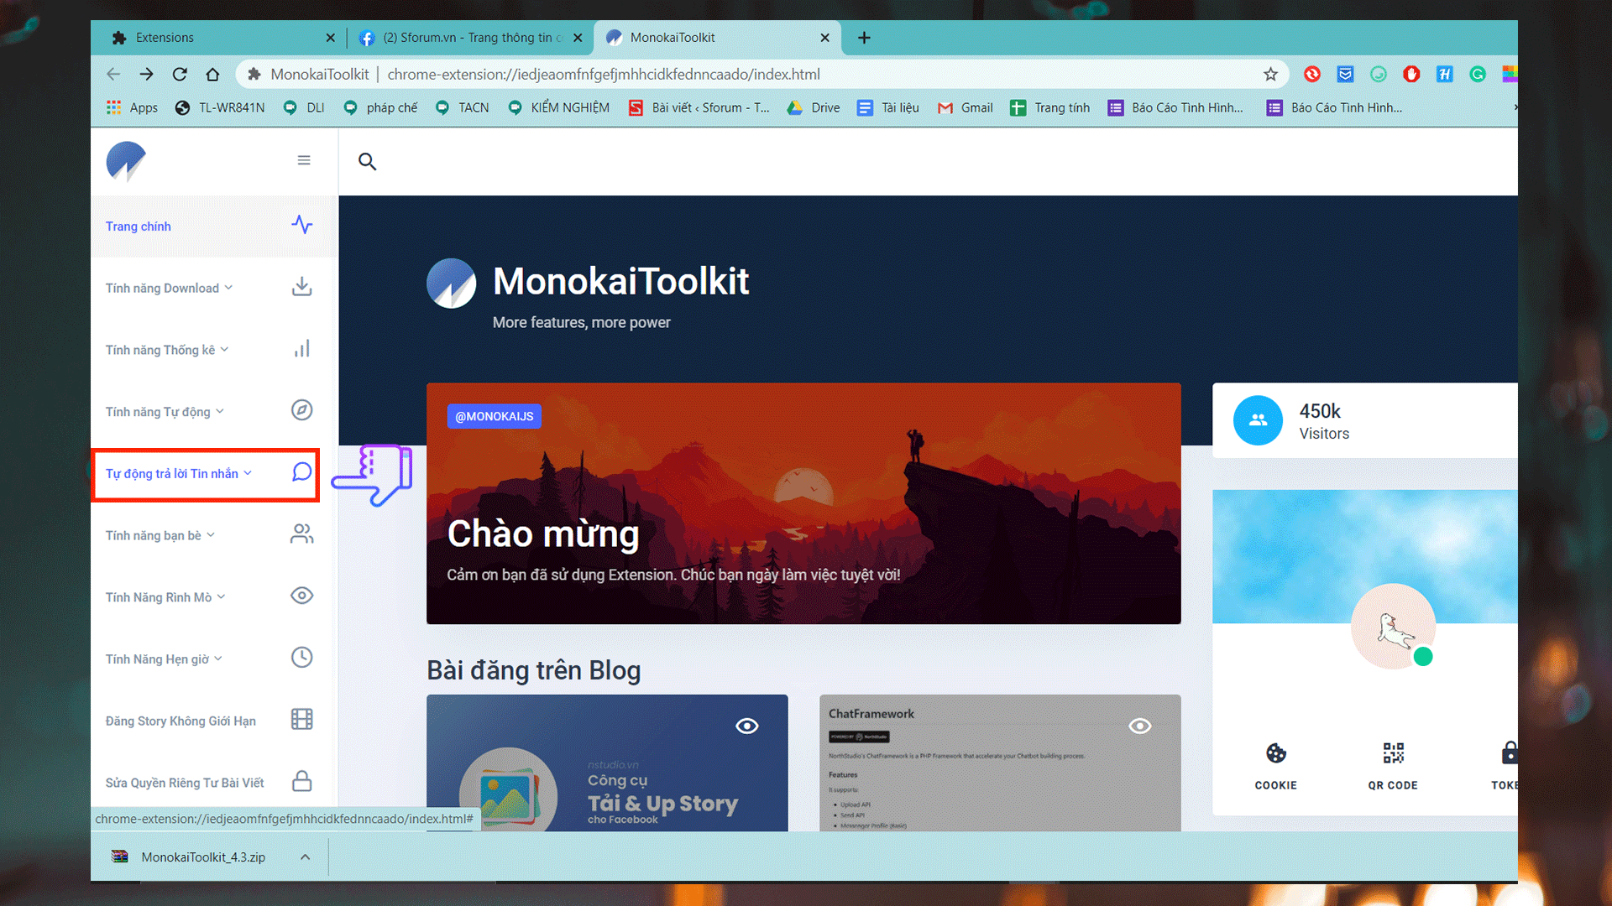Screen dimensions: 1612x906
Task: Switch to the Sforum.vn tab
Action: 470,38
